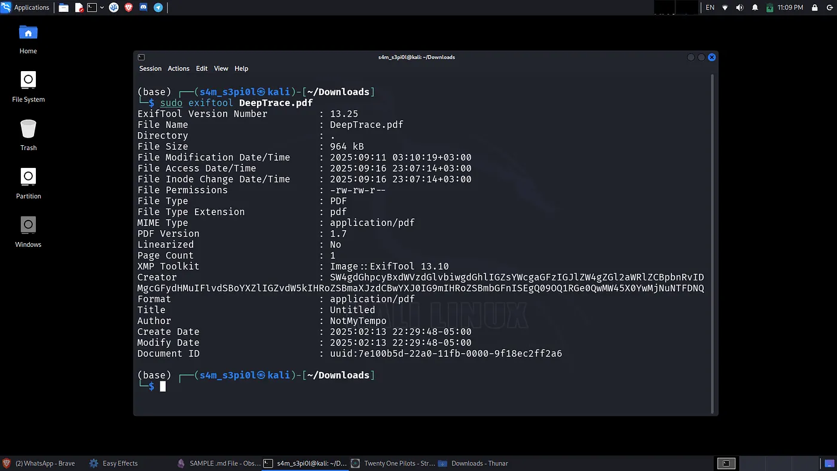
Task: Open the EN keyboard layout selector
Action: point(710,8)
